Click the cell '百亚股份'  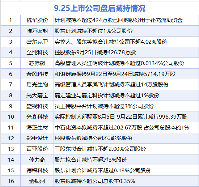tap(37, 149)
